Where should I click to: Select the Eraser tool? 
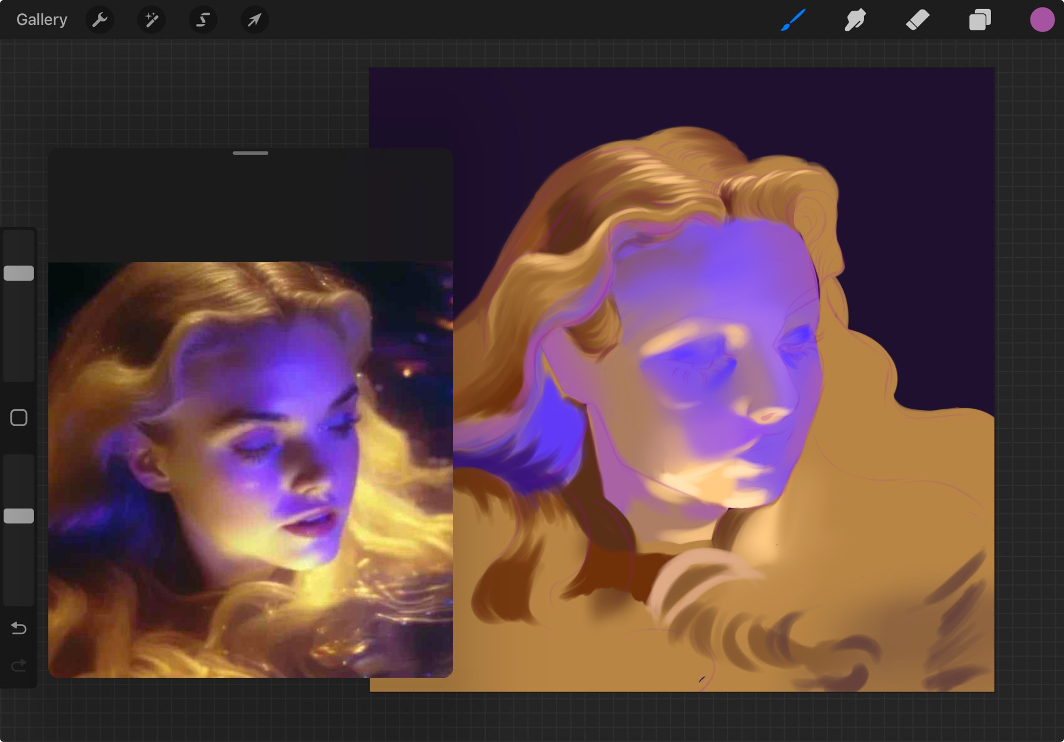[x=918, y=20]
